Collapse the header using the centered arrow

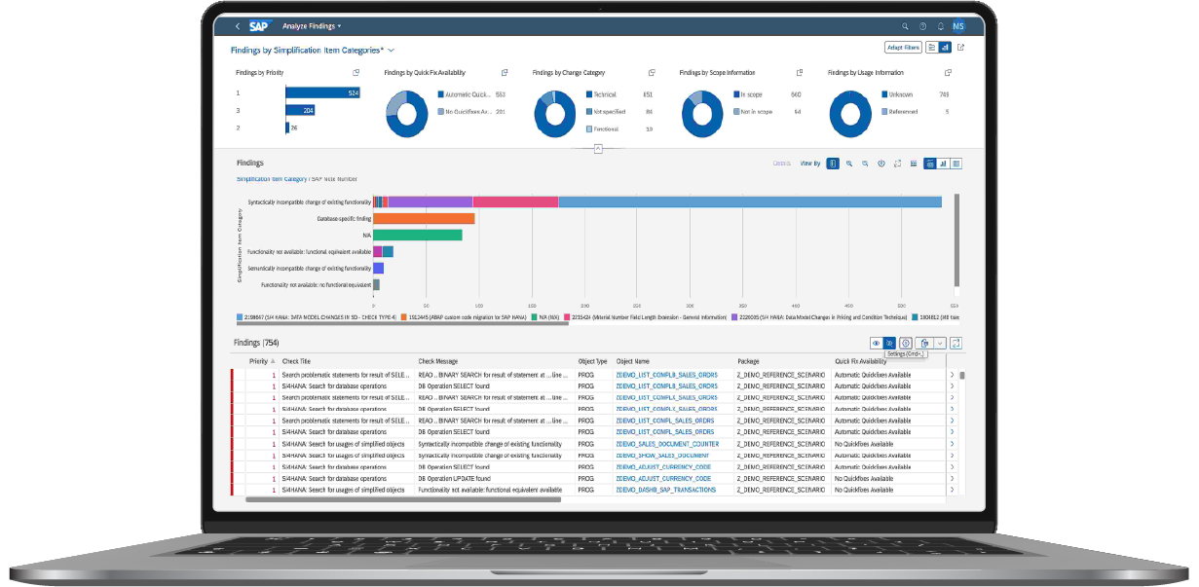(x=598, y=148)
